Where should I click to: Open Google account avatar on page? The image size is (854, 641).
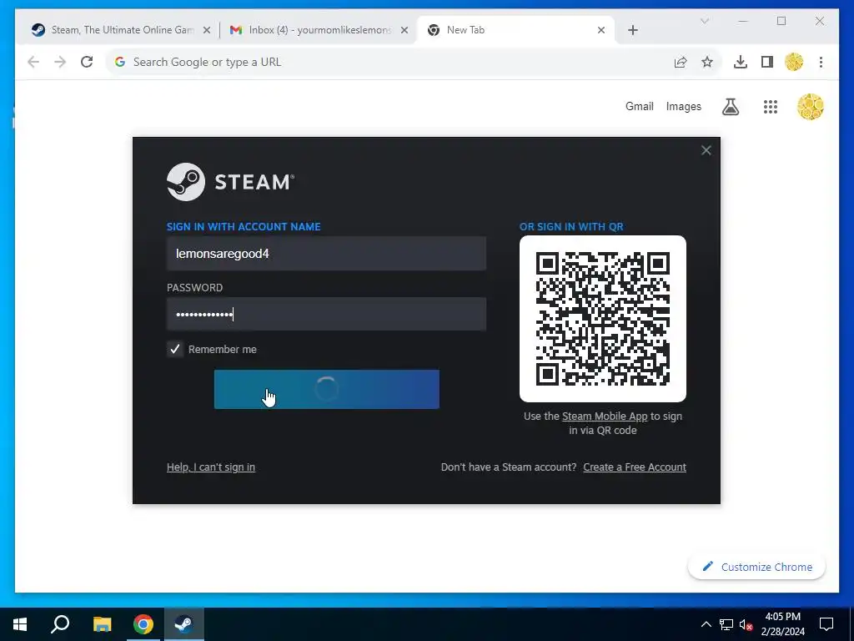[811, 107]
